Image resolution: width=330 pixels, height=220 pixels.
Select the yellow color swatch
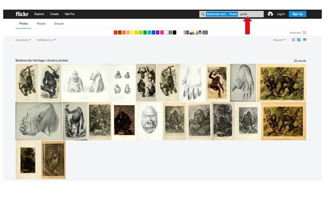coord(132,33)
